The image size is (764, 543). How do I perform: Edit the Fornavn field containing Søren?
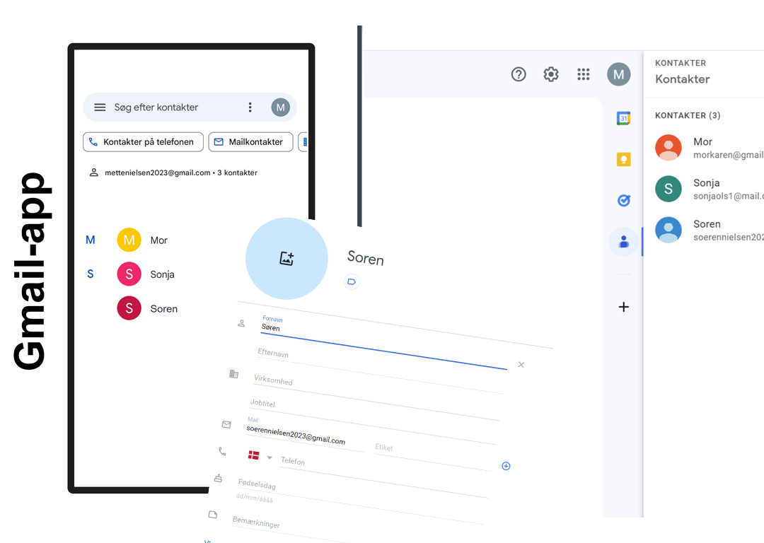pos(383,344)
